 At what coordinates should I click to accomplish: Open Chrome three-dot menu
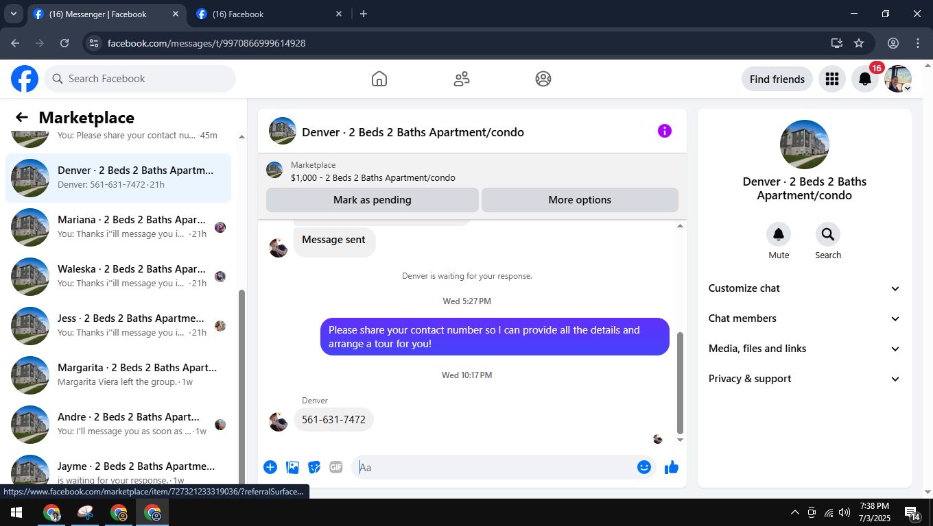click(918, 43)
